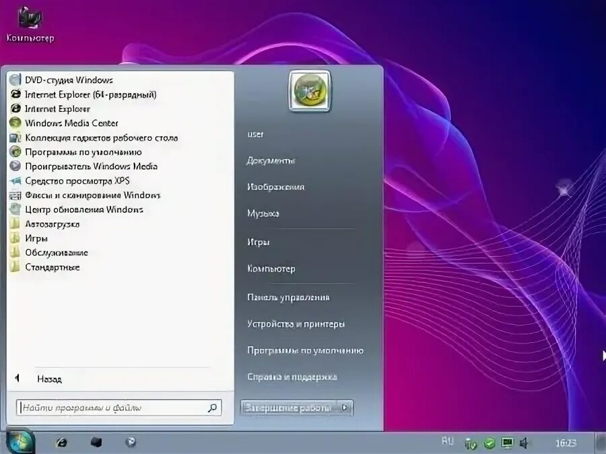This screenshot has width=606, height=454.
Task: Expand the Обслуживание folder
Action: [49, 253]
